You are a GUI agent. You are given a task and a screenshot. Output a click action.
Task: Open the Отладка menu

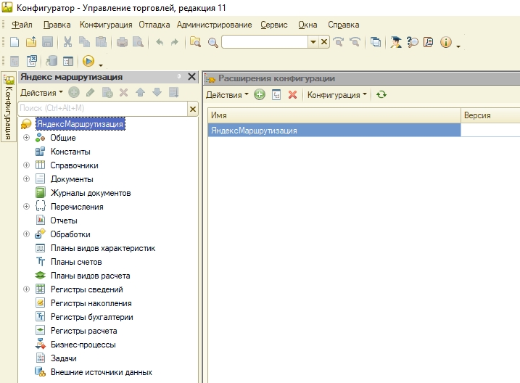pos(154,25)
